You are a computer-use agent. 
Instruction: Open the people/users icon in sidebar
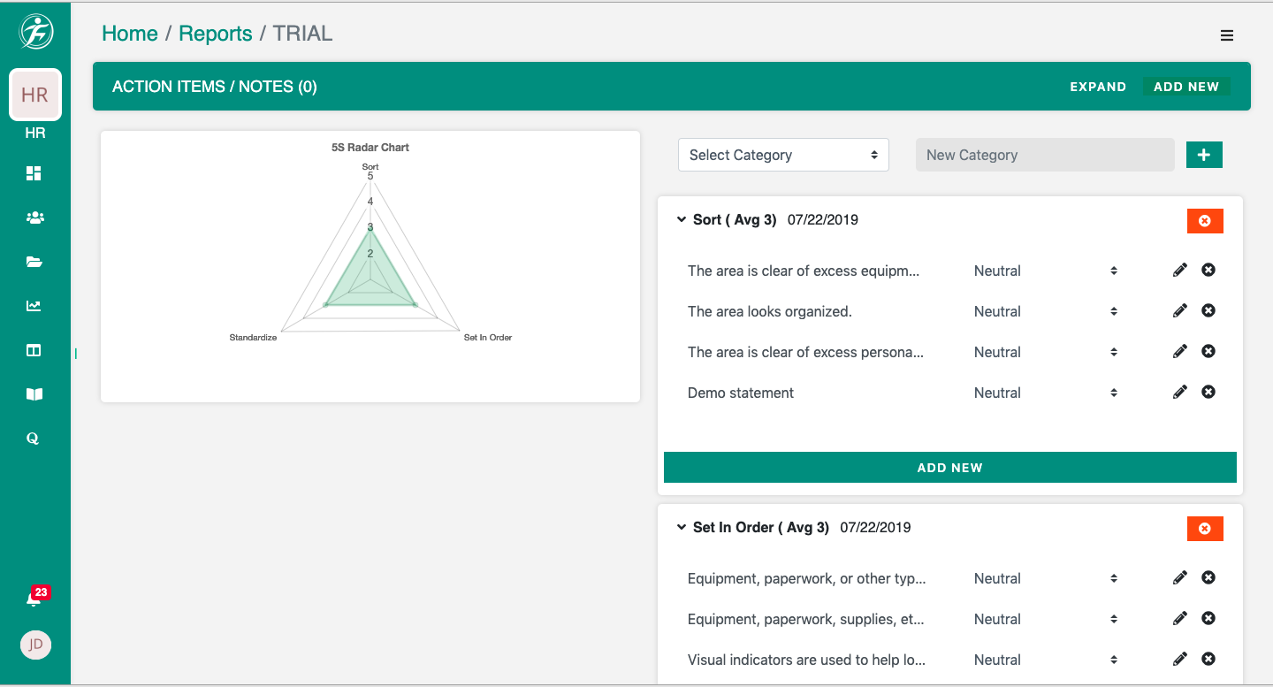tap(34, 218)
